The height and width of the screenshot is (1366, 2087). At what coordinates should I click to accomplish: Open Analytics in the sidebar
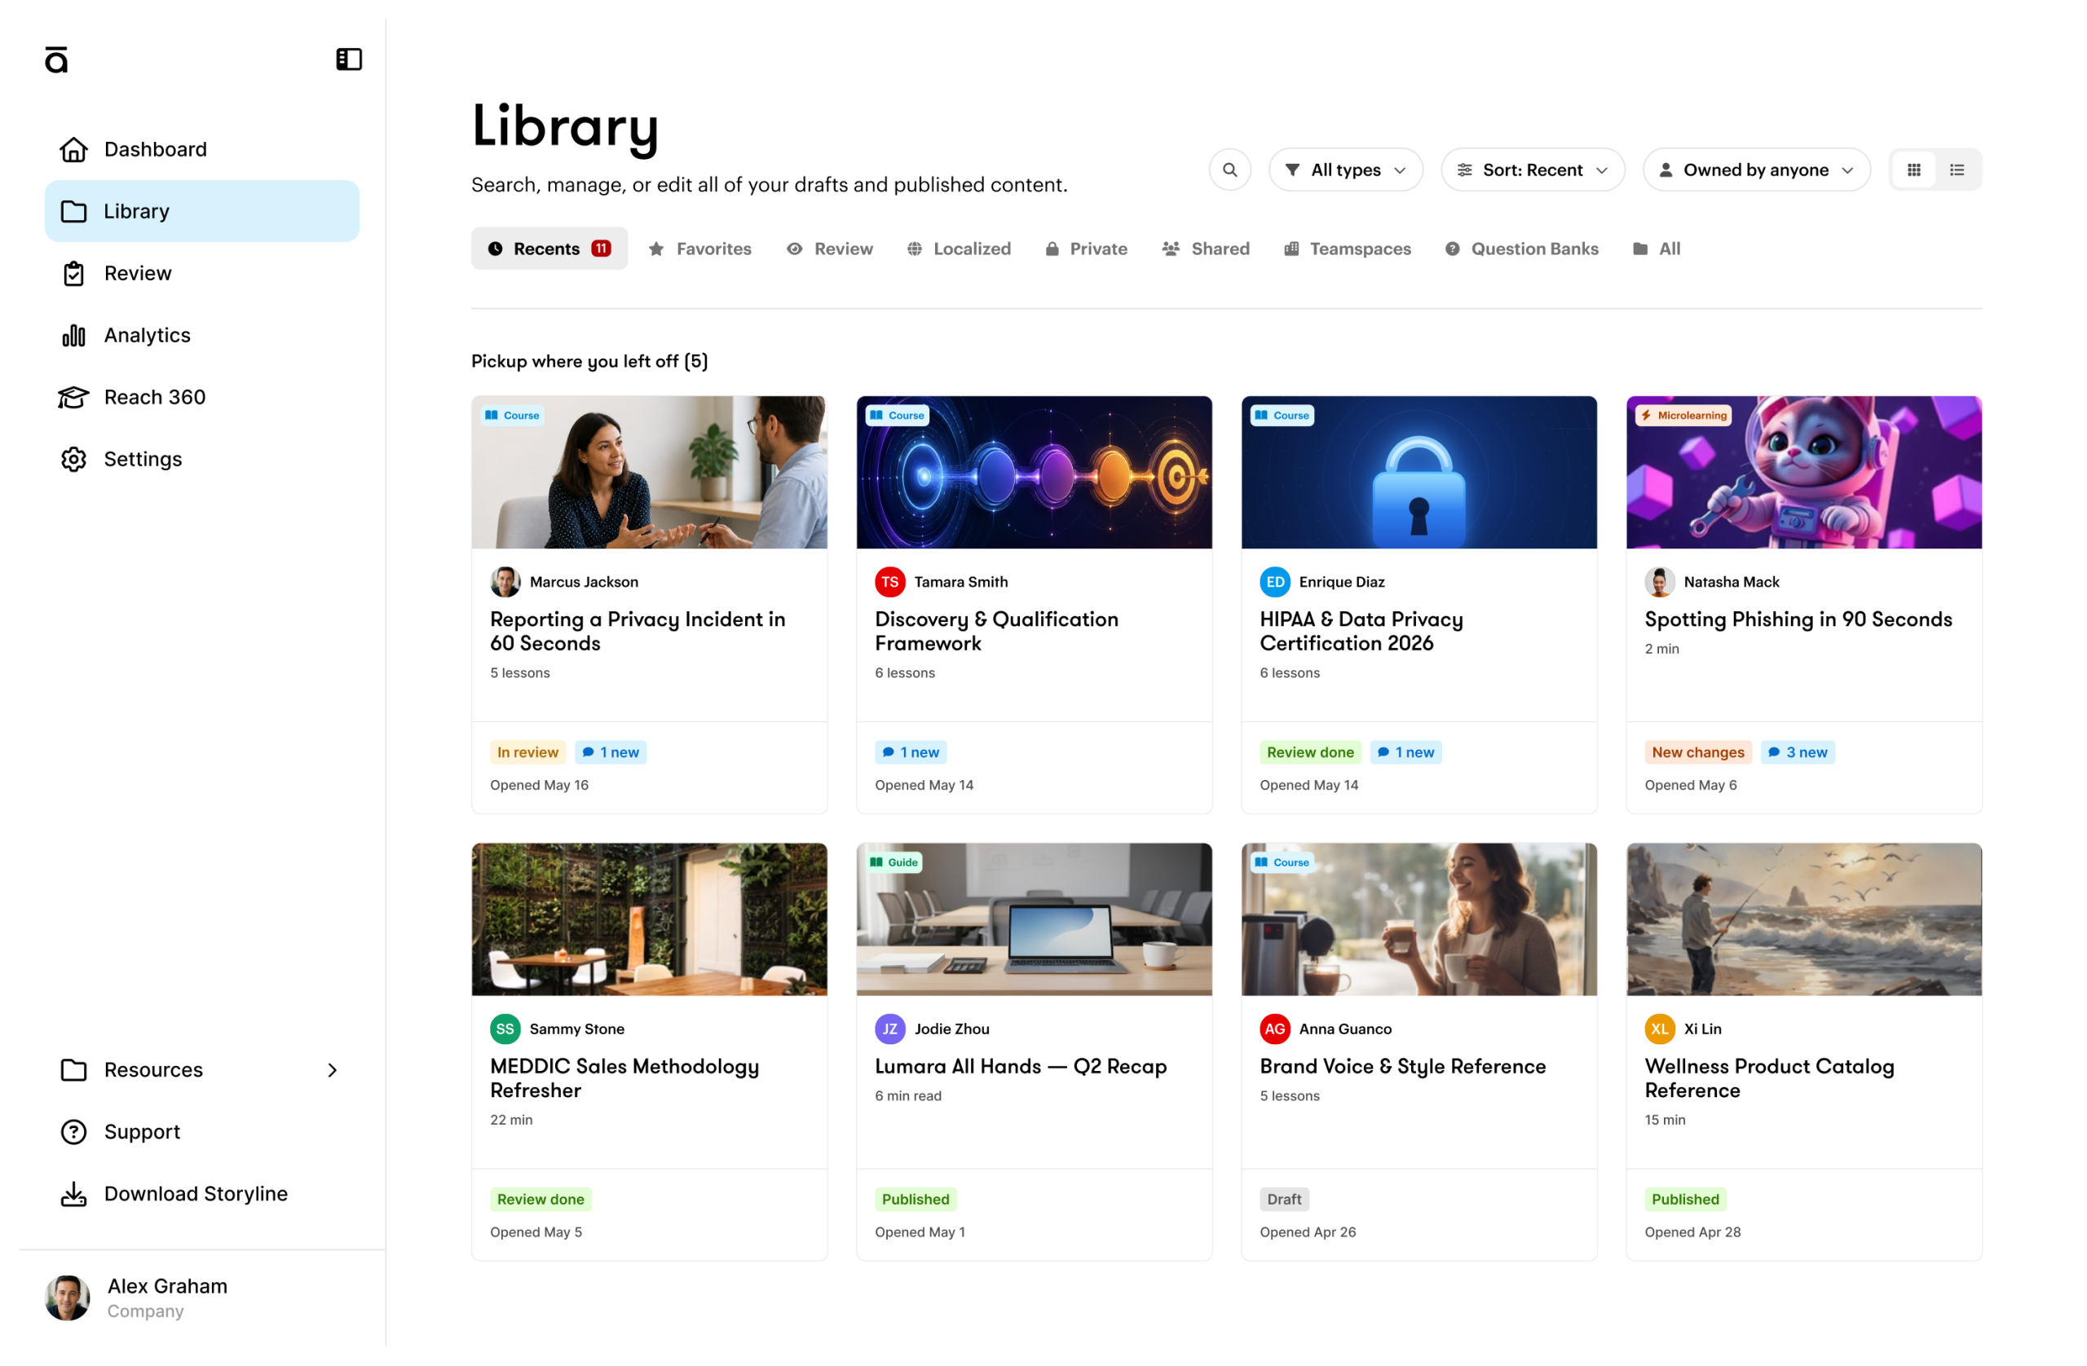point(201,335)
